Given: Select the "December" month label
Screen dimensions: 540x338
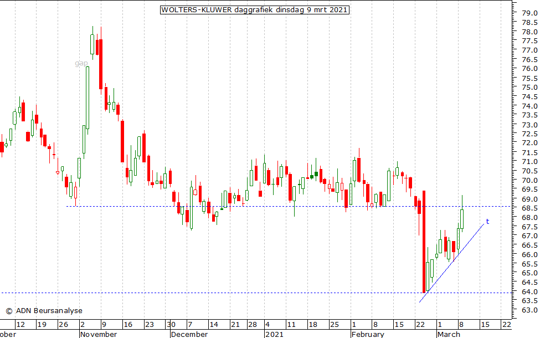Looking at the screenshot, I should click(x=189, y=334).
